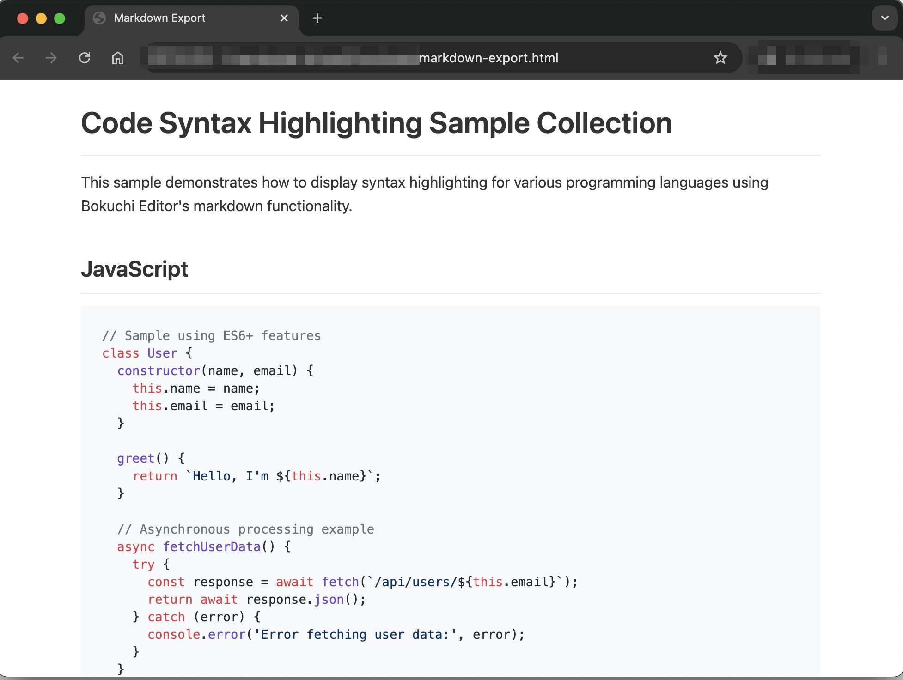Click the Code Syntax Highlighting Sample Collection heading

(376, 123)
